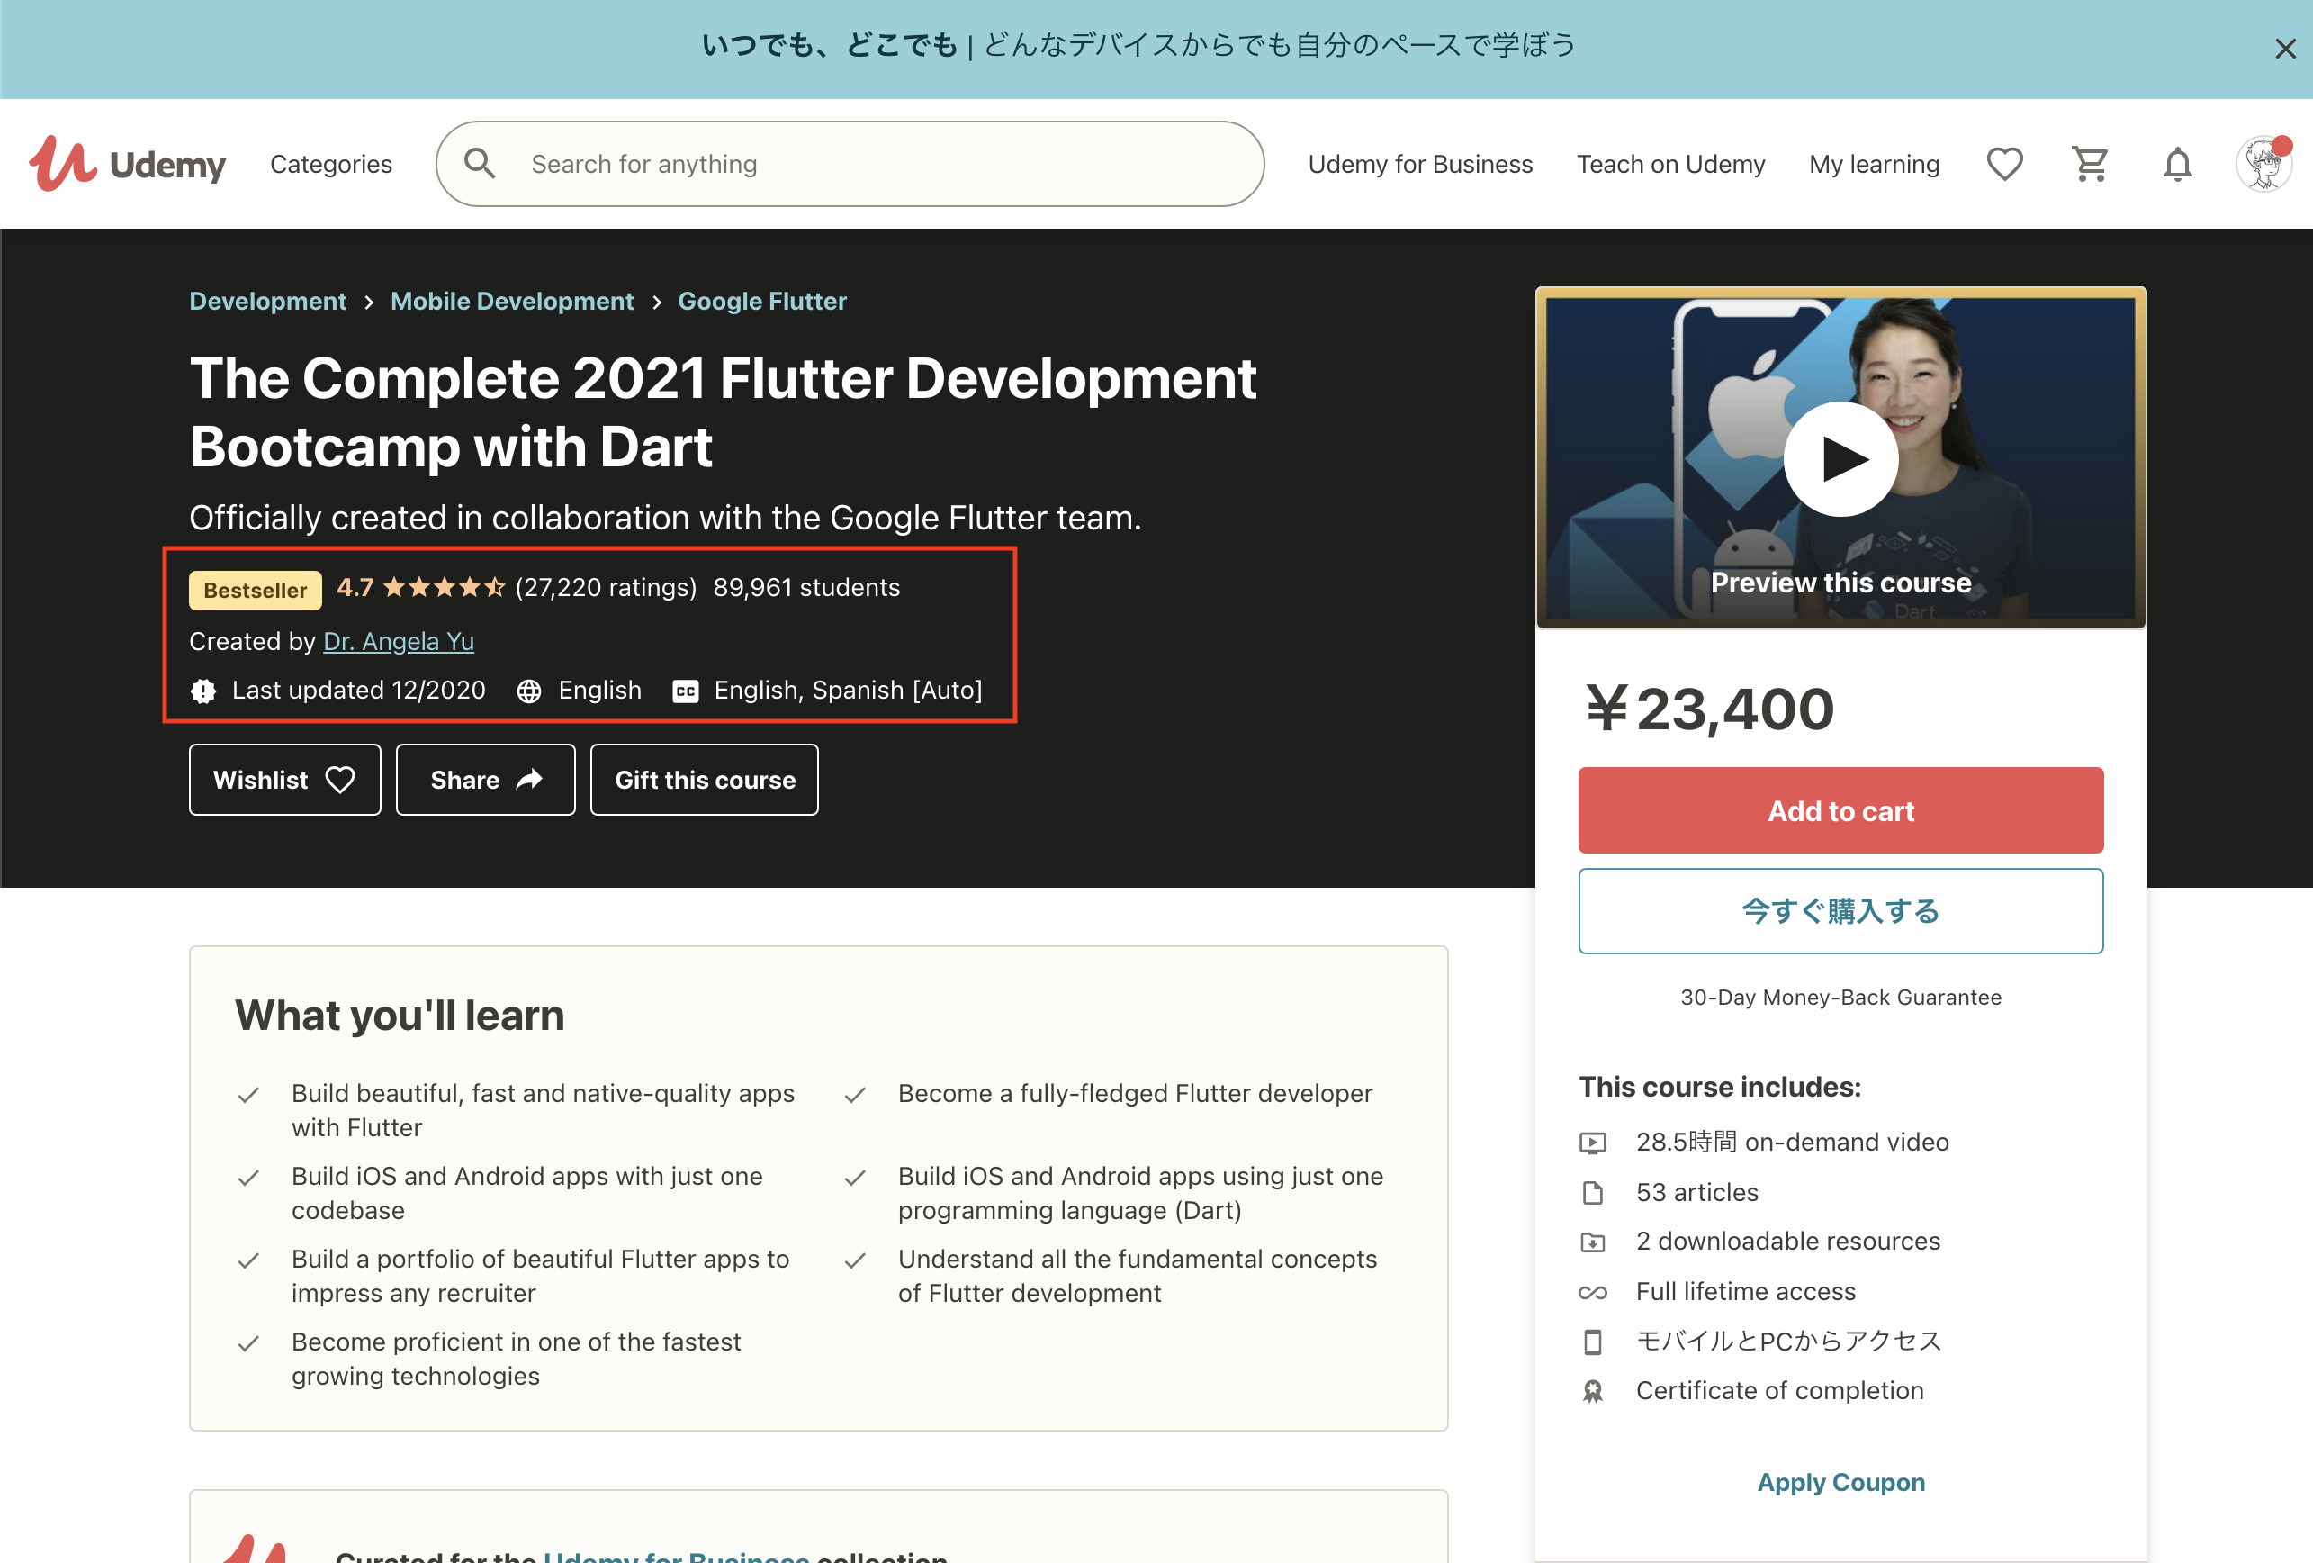This screenshot has width=2313, height=1563.
Task: Open the Teach on Udemy link
Action: pyautogui.click(x=1670, y=164)
